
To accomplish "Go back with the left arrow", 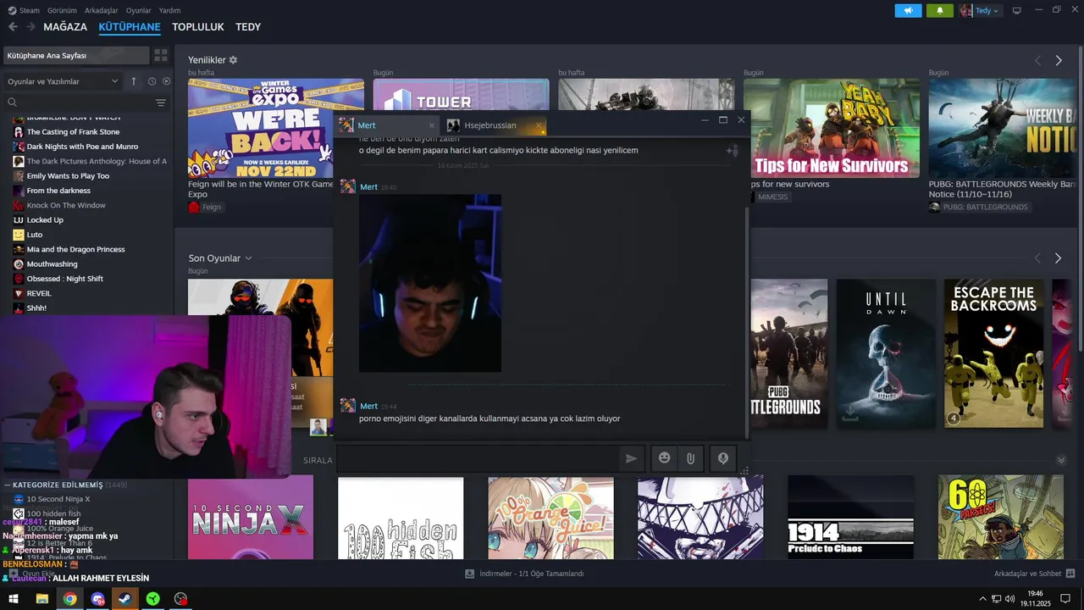I will click(x=13, y=27).
